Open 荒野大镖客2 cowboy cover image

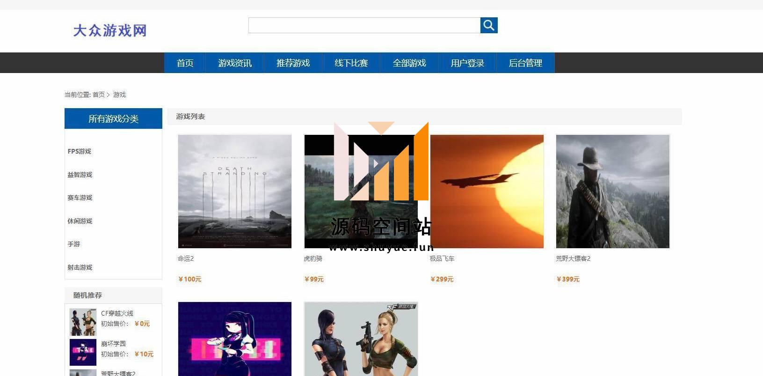[613, 192]
